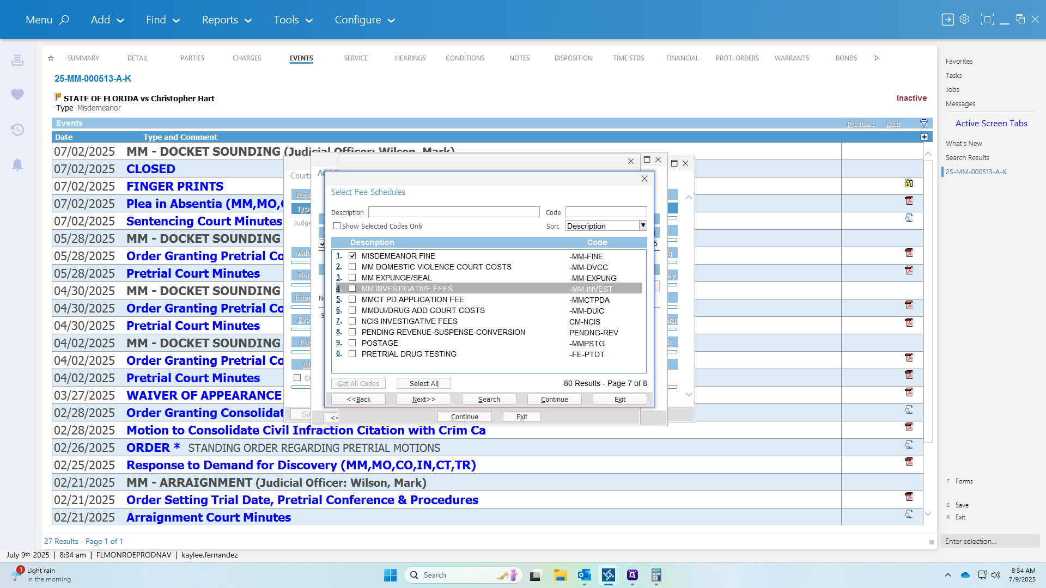The width and height of the screenshot is (1046, 588).
Task: Open Outlook from the taskbar
Action: pyautogui.click(x=584, y=575)
